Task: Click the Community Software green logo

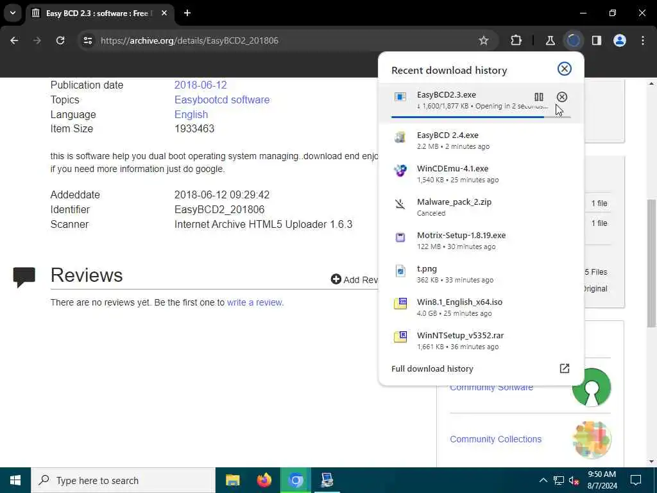Action: (x=592, y=387)
